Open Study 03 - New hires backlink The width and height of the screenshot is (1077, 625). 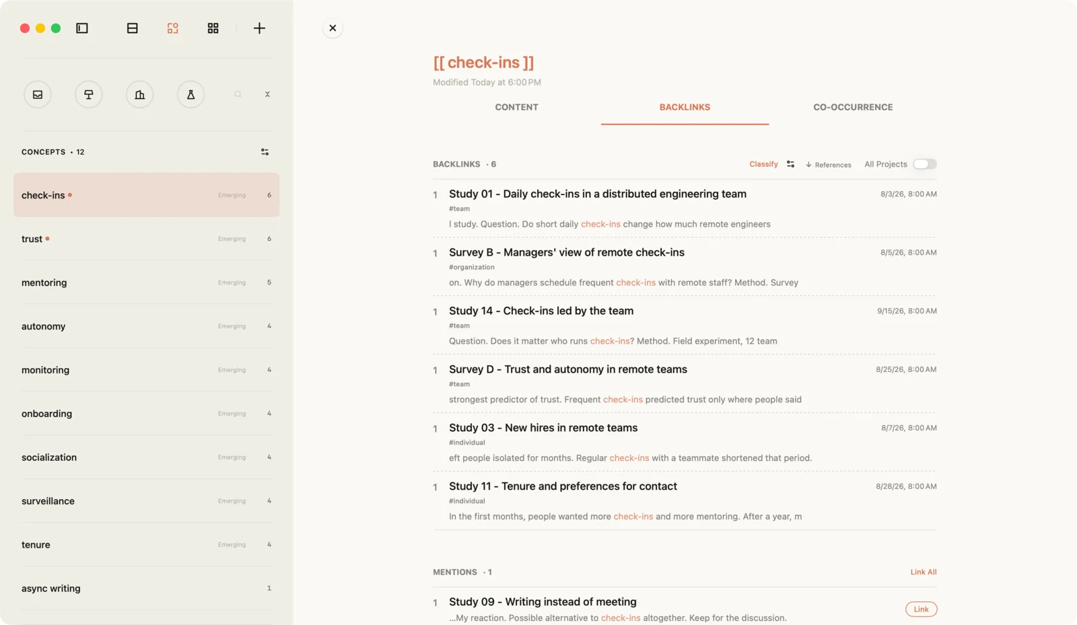(x=685, y=443)
